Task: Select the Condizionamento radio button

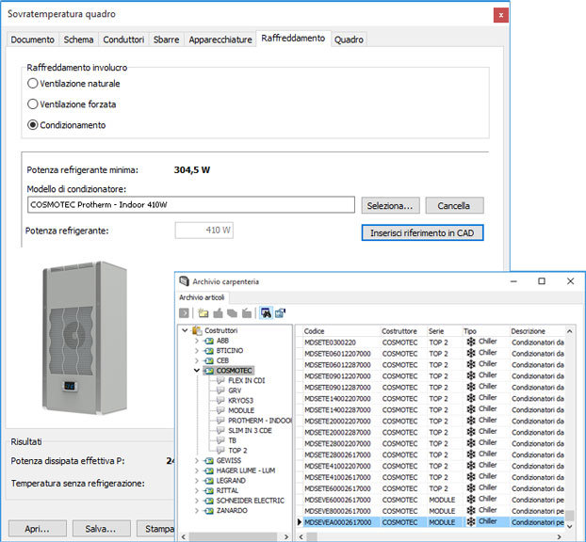Action: (x=33, y=124)
